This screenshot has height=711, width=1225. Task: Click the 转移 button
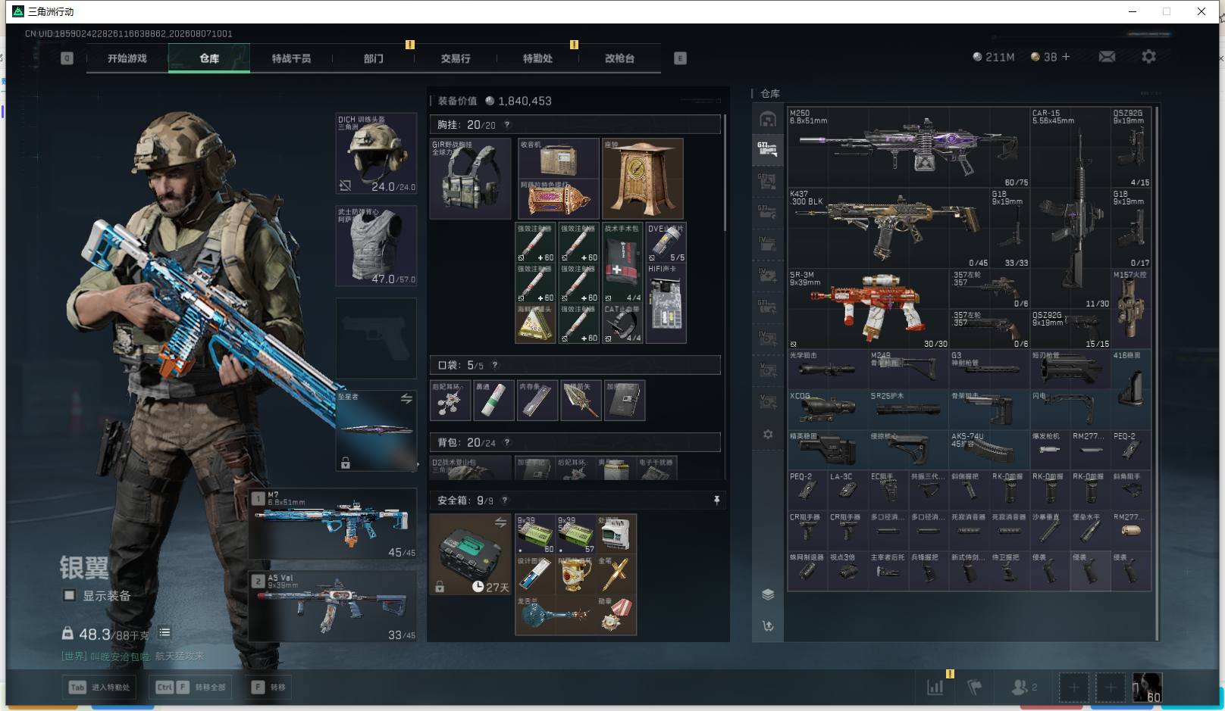click(x=269, y=688)
